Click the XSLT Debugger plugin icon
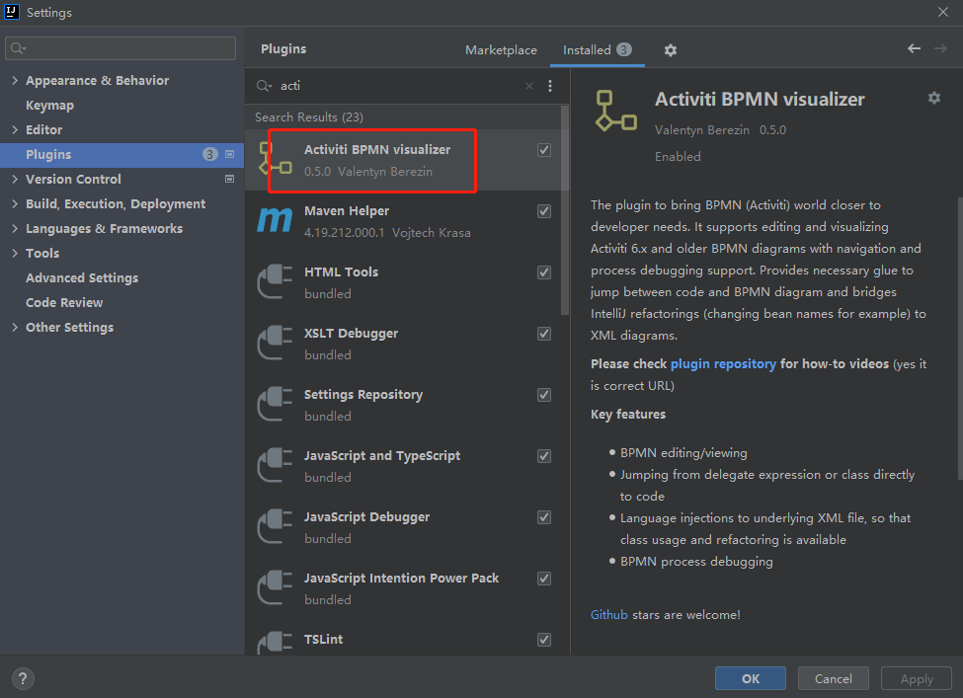Screen dimensions: 963x698 coord(275,344)
